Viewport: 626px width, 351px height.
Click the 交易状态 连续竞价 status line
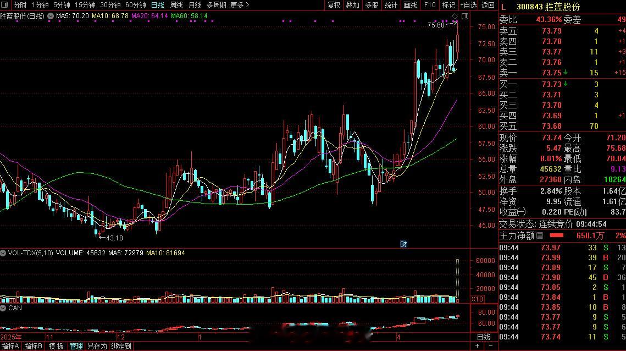pyautogui.click(x=553, y=224)
